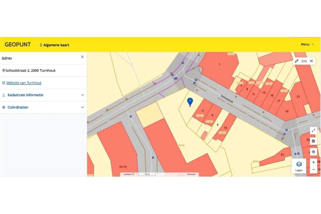This screenshot has height=214, width=321.
Task: Open the Lagen layers panel
Action: click(x=299, y=166)
